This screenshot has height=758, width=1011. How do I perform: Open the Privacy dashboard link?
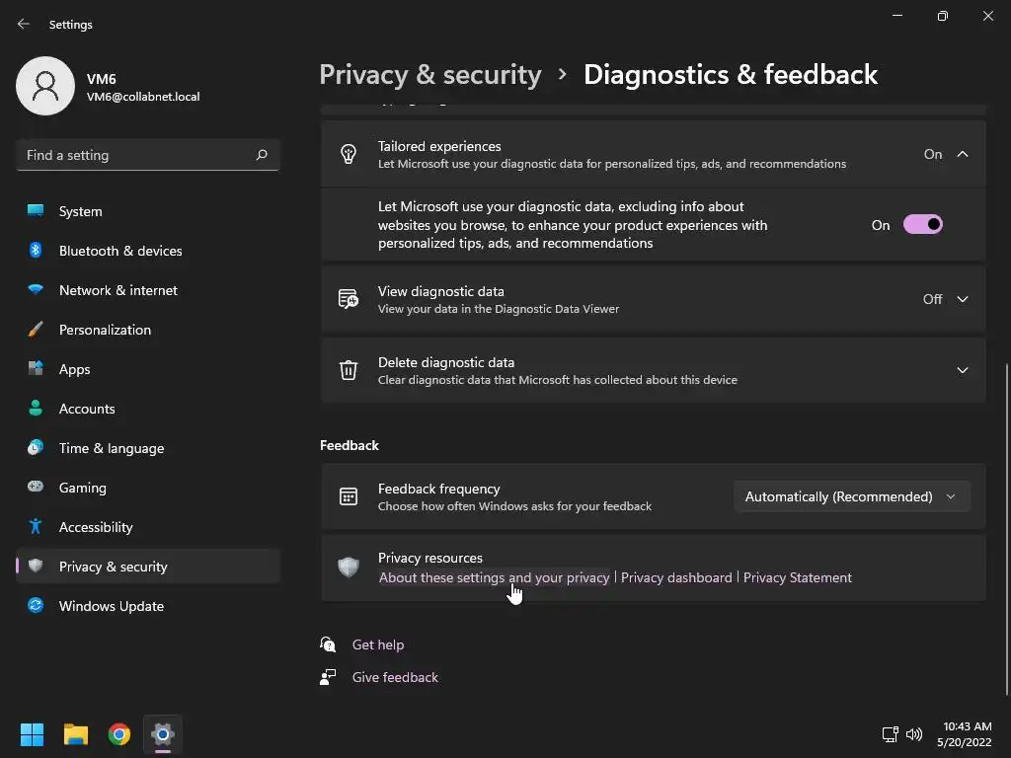pos(676,577)
